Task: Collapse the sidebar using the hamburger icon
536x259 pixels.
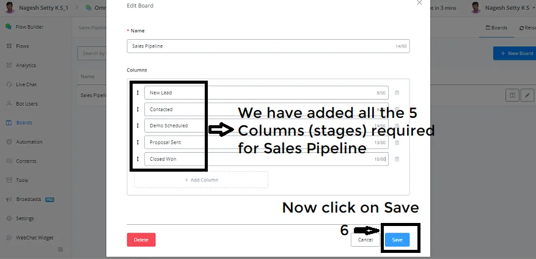Action: [x=61, y=249]
